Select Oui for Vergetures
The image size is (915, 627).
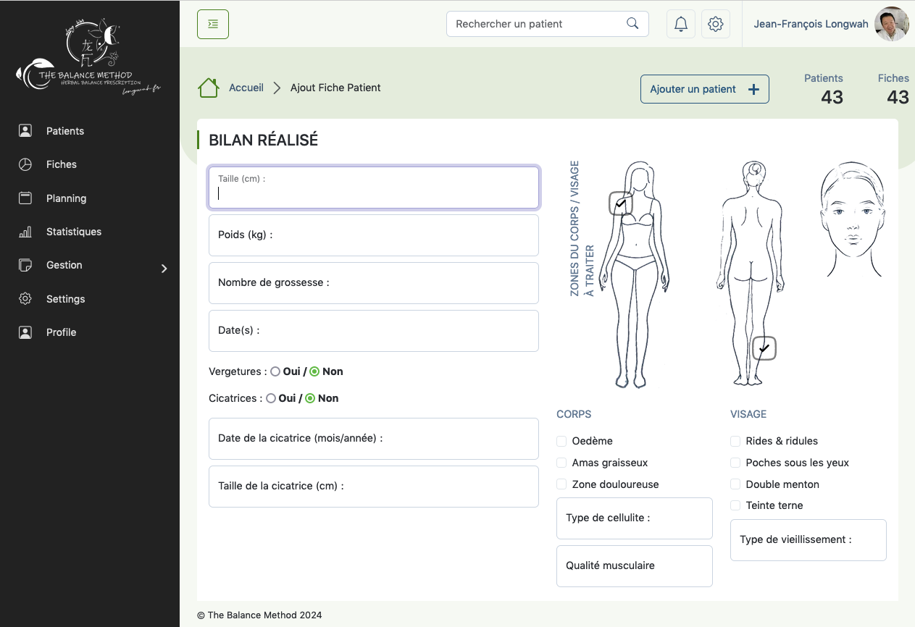(275, 371)
